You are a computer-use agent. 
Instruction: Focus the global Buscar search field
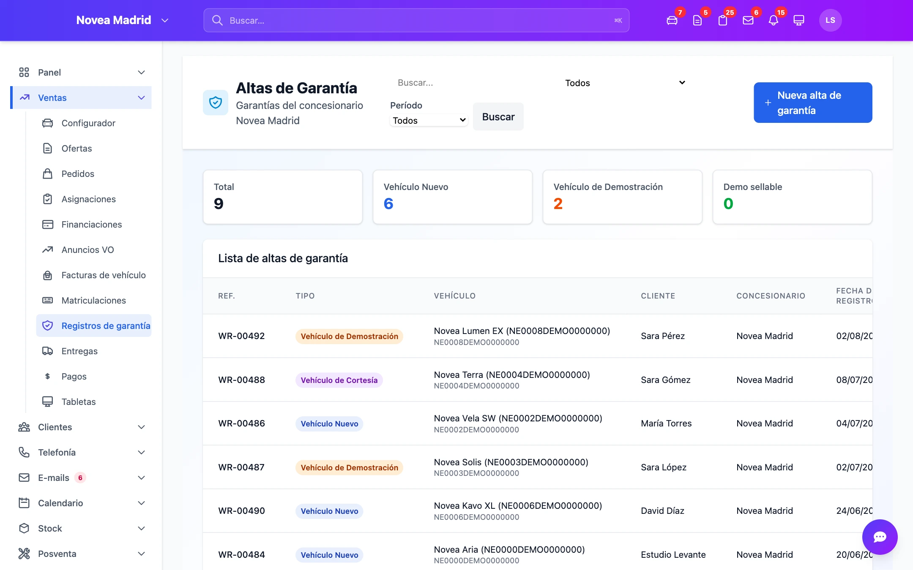[416, 20]
